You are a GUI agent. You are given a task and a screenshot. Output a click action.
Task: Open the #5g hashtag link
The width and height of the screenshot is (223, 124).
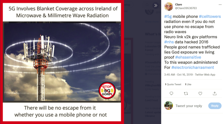(x=168, y=16)
